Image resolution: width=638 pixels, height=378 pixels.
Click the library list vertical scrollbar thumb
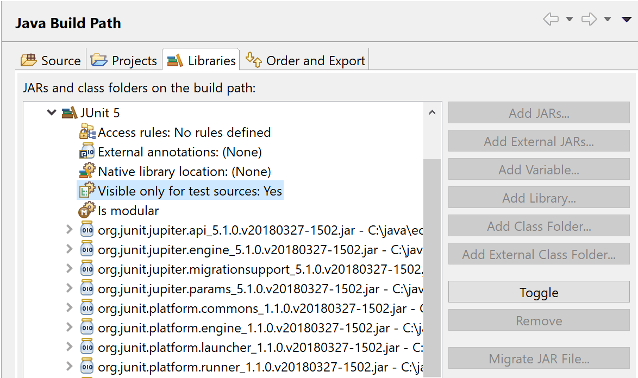tap(432, 268)
